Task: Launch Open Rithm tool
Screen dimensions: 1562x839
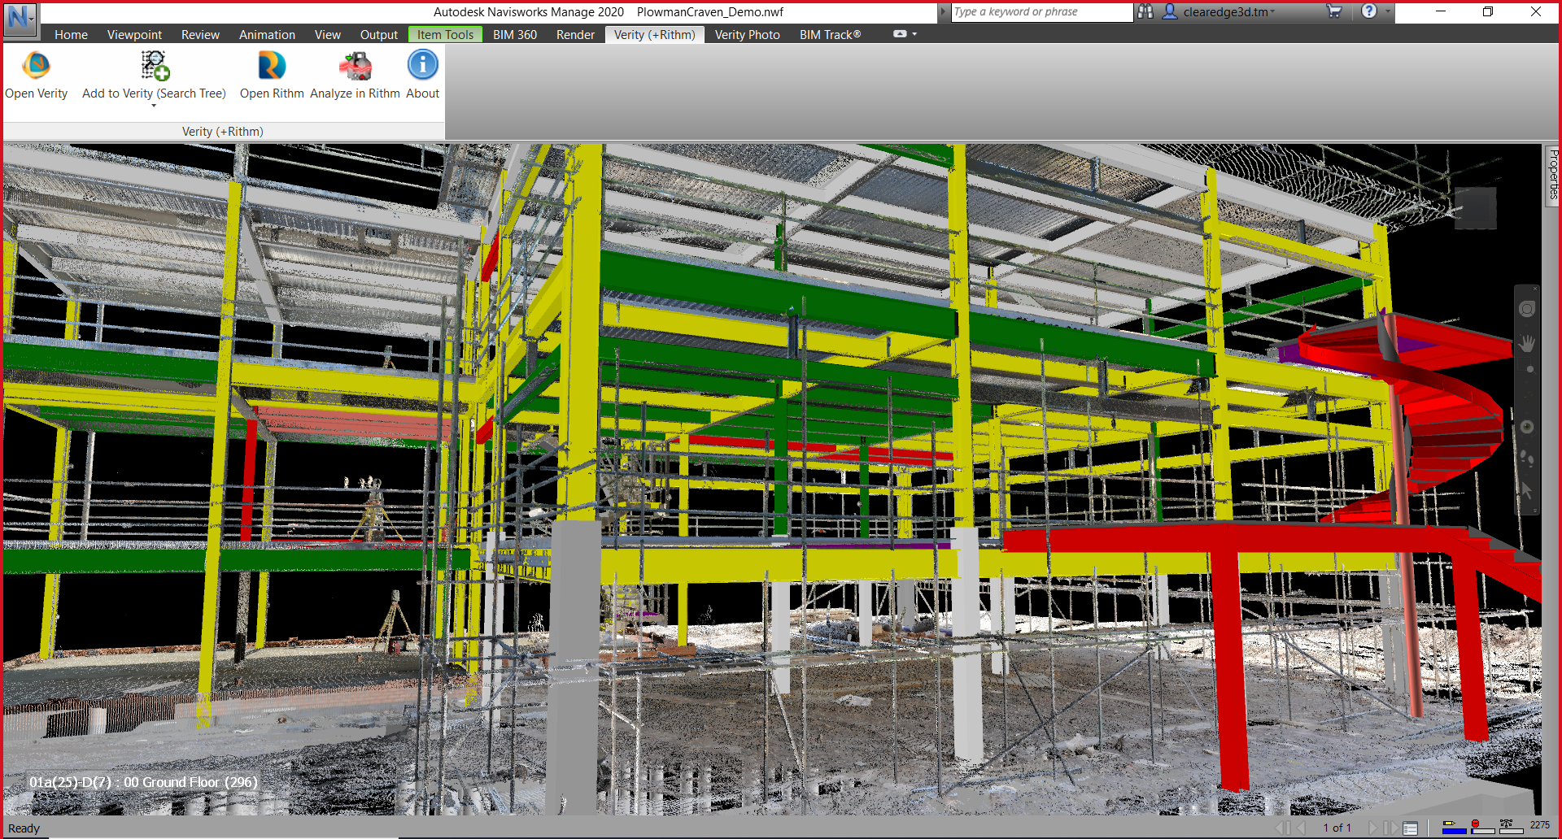Action: 272,66
